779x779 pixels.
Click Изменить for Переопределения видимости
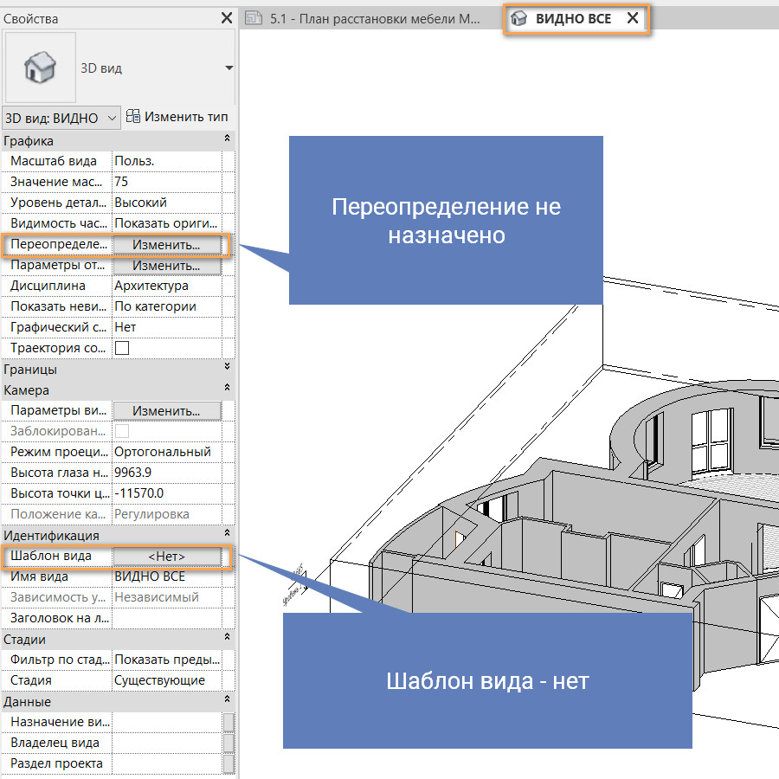pyautogui.click(x=167, y=245)
